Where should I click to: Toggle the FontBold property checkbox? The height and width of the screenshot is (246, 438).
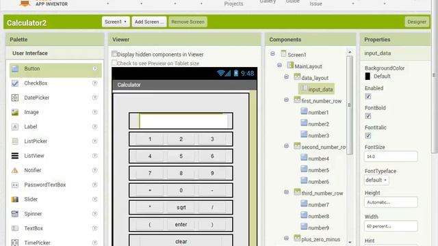[368, 115]
